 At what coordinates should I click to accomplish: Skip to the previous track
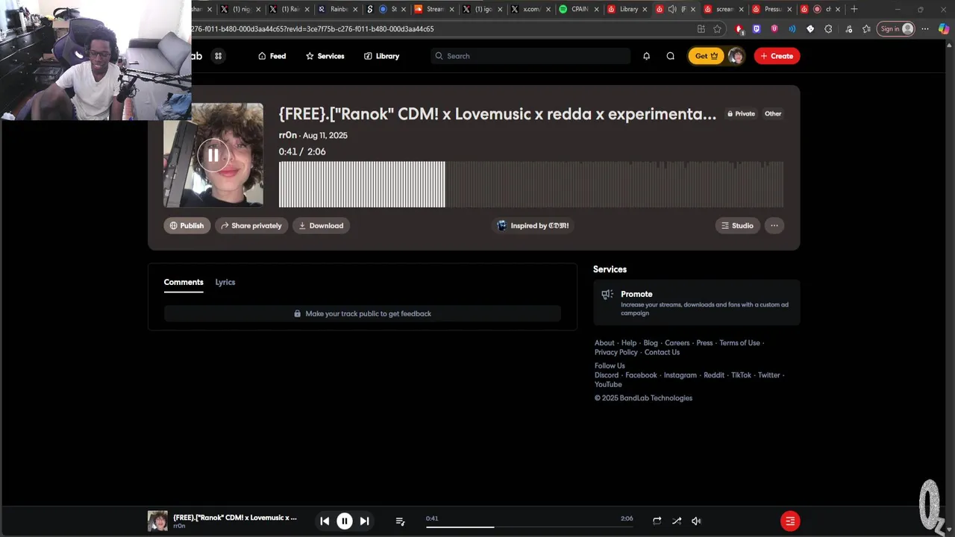click(325, 521)
